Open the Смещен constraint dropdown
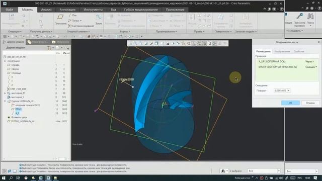Screen dimensions: 322x181 click(x=311, y=67)
